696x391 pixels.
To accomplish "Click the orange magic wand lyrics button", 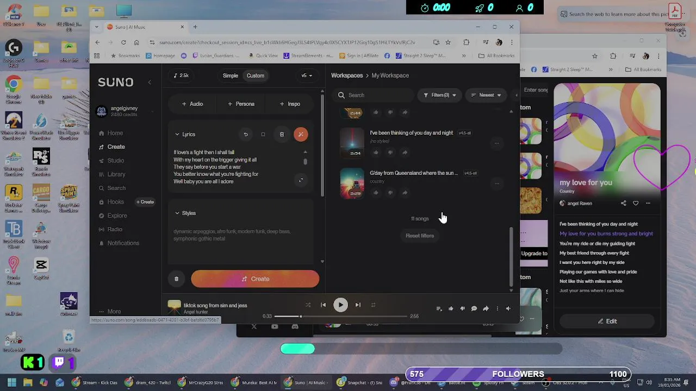I will [x=301, y=134].
